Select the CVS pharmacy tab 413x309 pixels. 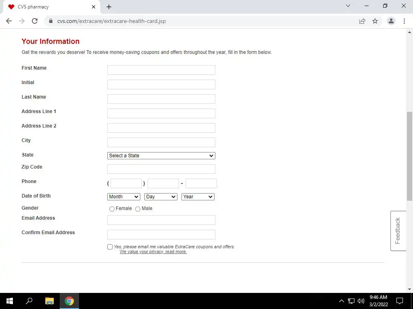coord(51,7)
